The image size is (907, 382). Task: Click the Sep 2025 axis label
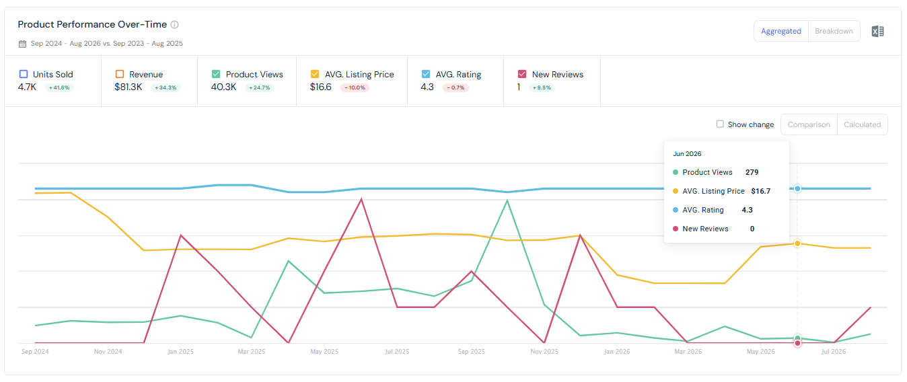click(x=471, y=352)
